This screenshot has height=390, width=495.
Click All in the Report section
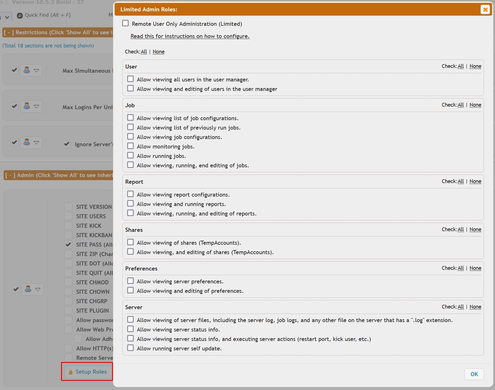[461, 181]
